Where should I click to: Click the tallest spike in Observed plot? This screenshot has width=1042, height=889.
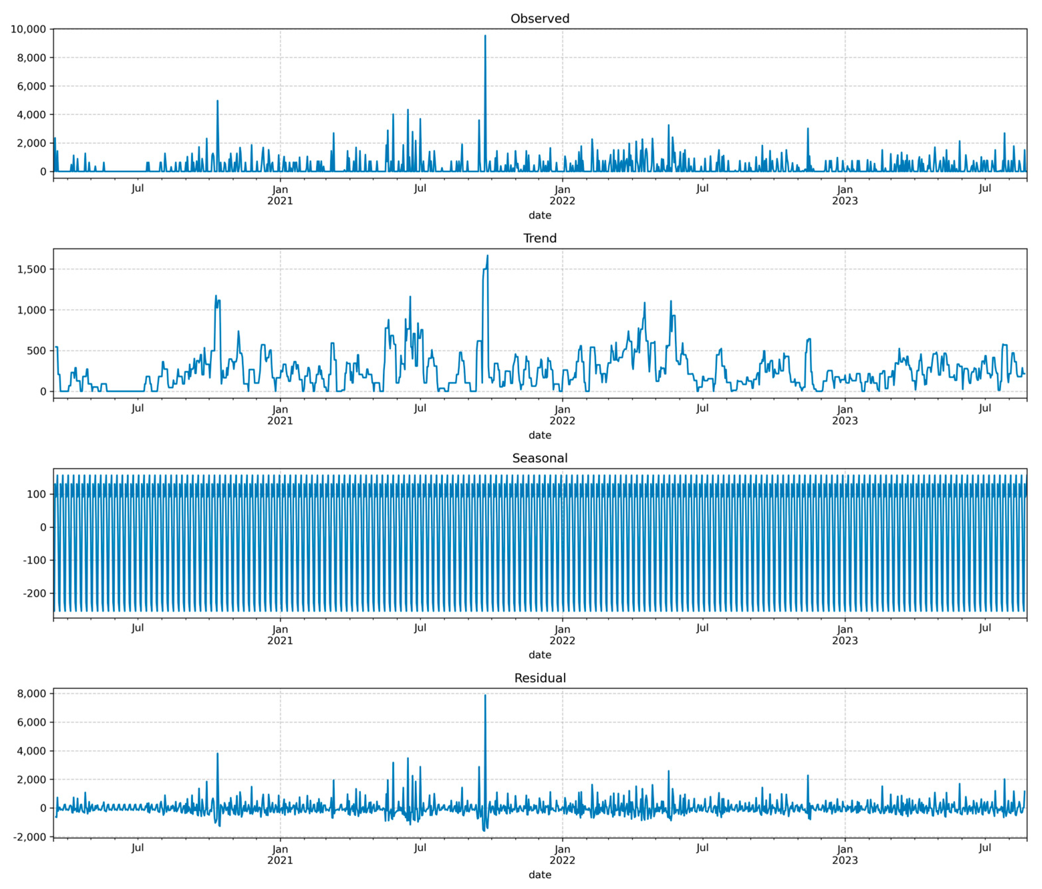coord(485,38)
